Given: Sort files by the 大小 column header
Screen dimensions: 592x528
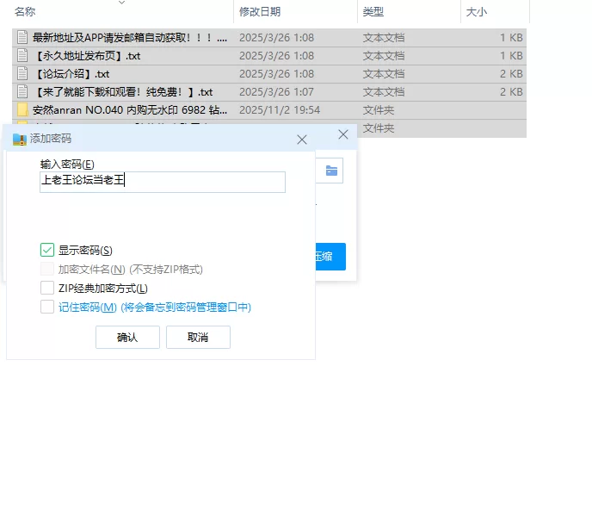Looking at the screenshot, I should [476, 12].
